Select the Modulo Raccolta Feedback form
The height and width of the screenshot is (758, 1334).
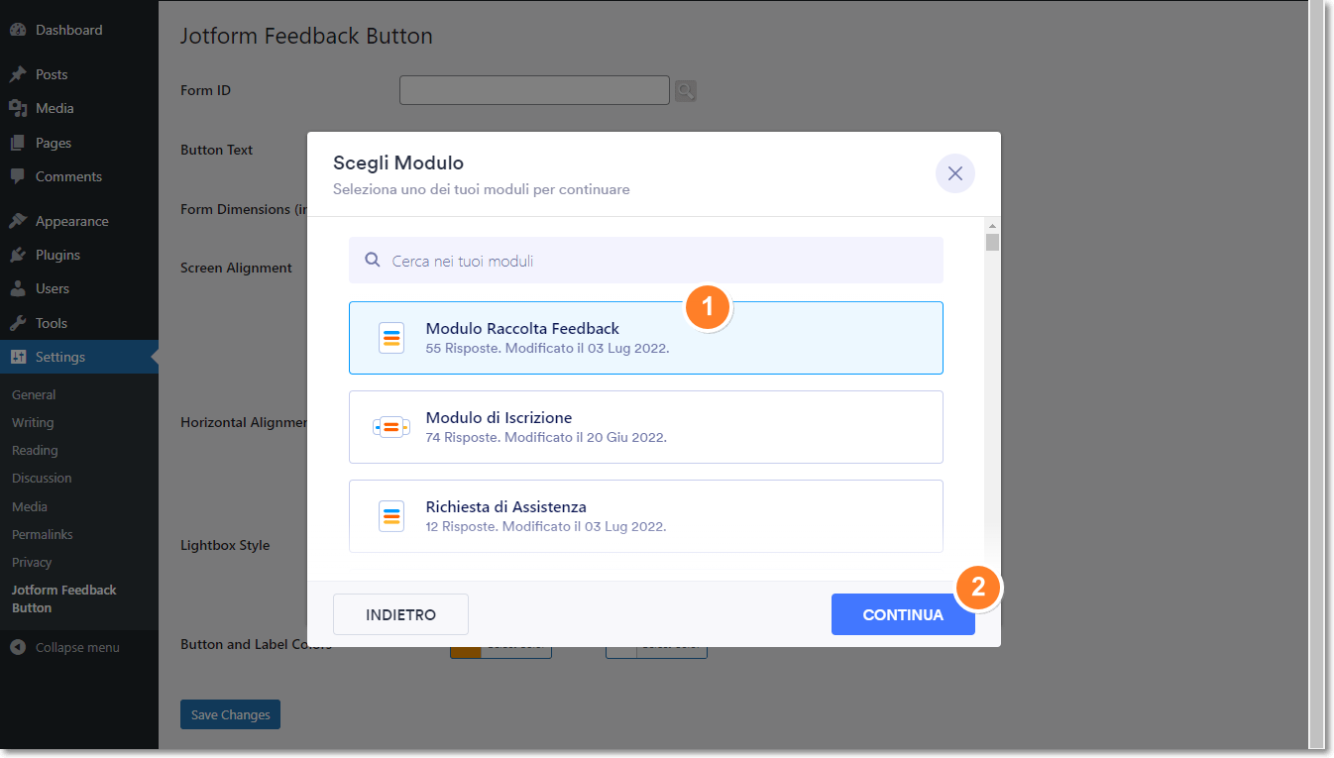[645, 338]
